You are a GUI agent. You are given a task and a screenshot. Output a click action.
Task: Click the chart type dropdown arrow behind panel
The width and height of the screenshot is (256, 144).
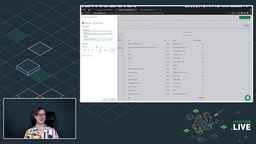click(121, 34)
